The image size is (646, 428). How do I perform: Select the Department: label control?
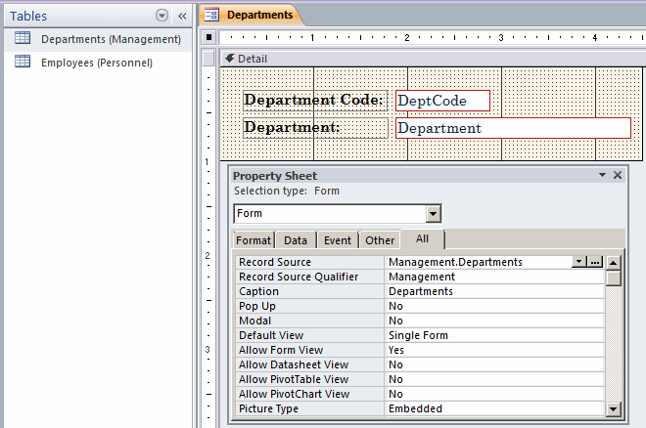point(315,128)
